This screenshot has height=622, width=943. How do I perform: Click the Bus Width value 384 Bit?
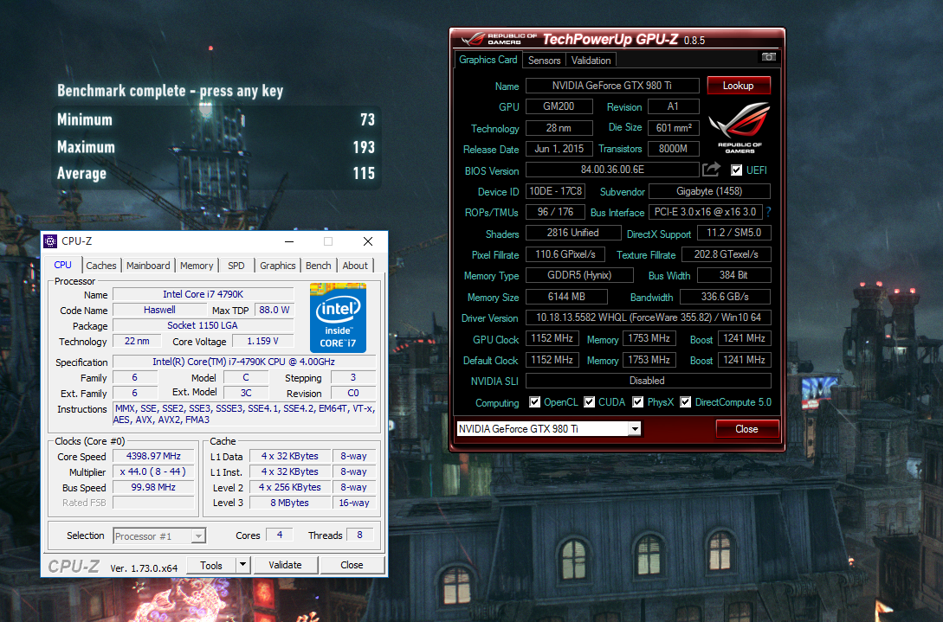pyautogui.click(x=733, y=274)
